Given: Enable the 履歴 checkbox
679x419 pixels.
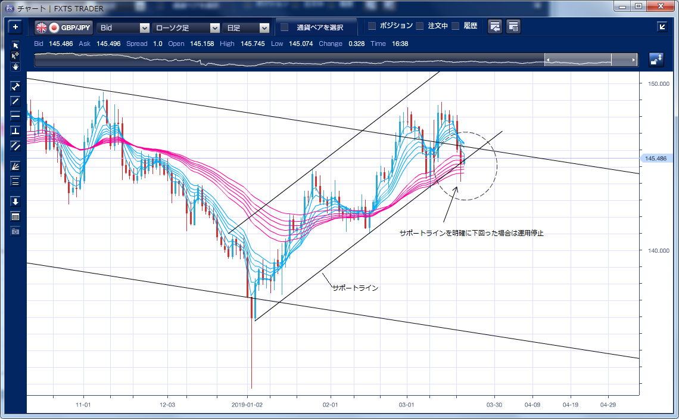Looking at the screenshot, I should pos(455,26).
